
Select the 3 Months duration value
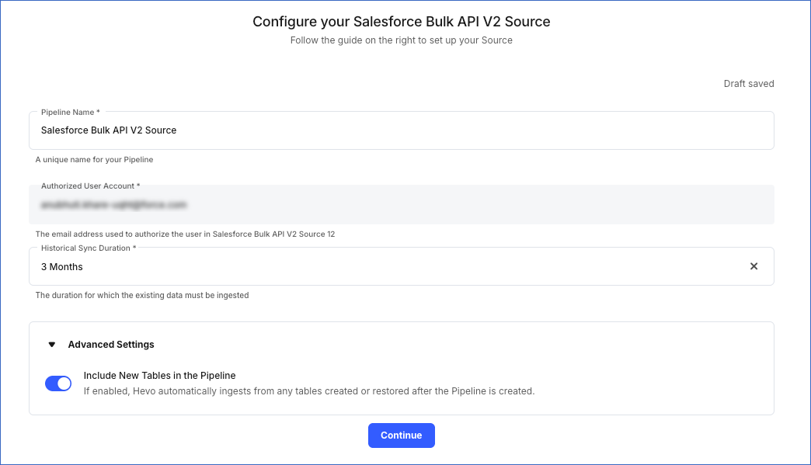tap(61, 266)
